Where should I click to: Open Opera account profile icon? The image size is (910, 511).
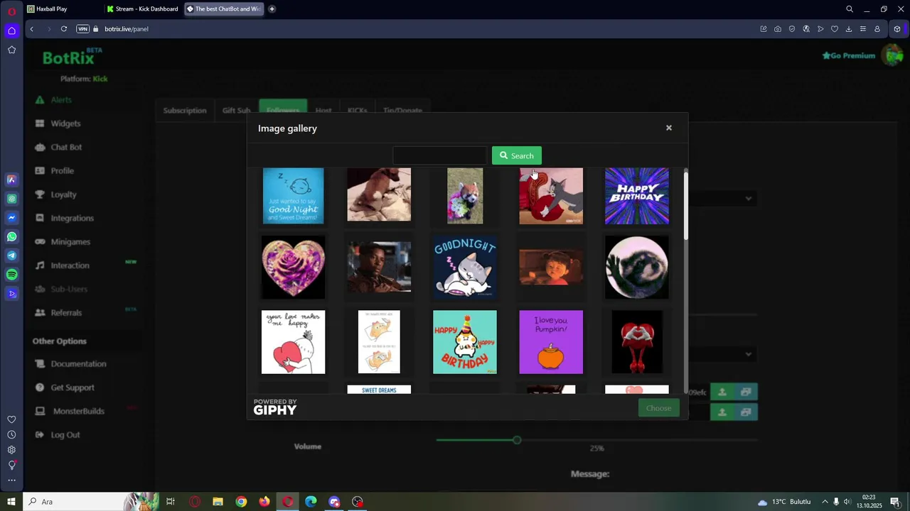877,29
